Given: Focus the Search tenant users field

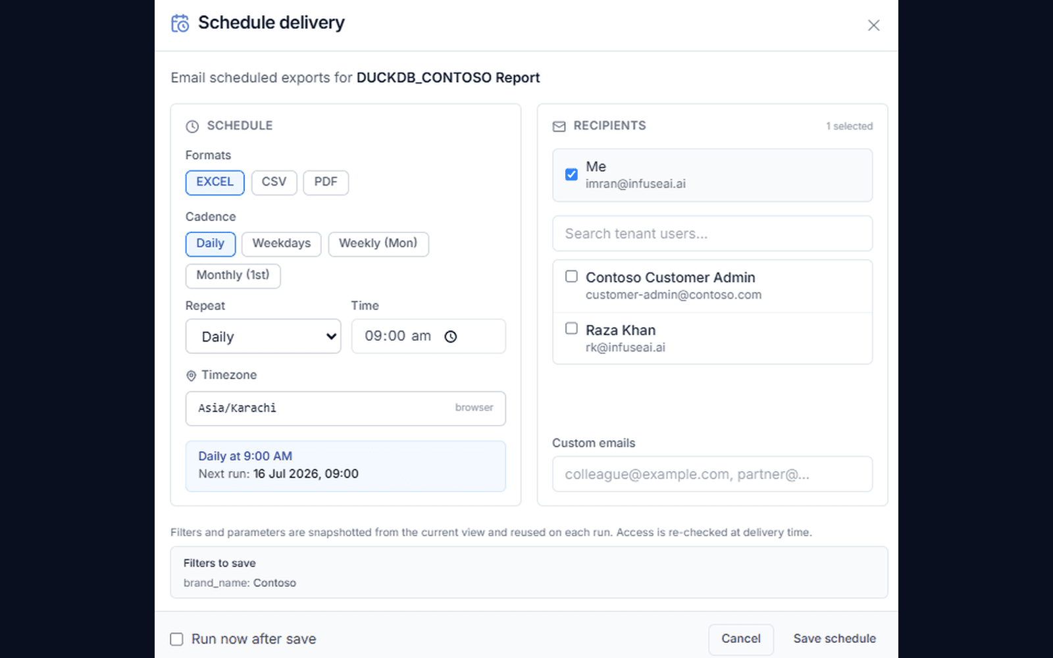Looking at the screenshot, I should [x=713, y=234].
